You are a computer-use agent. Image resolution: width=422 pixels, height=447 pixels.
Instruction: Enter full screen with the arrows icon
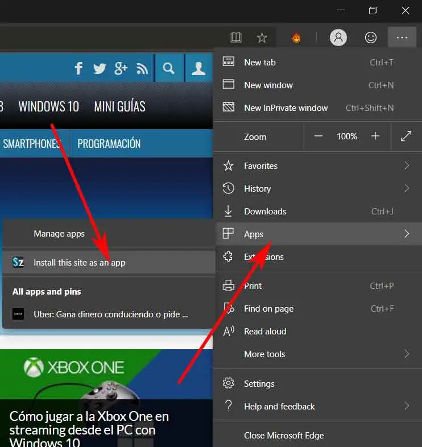[x=406, y=136]
